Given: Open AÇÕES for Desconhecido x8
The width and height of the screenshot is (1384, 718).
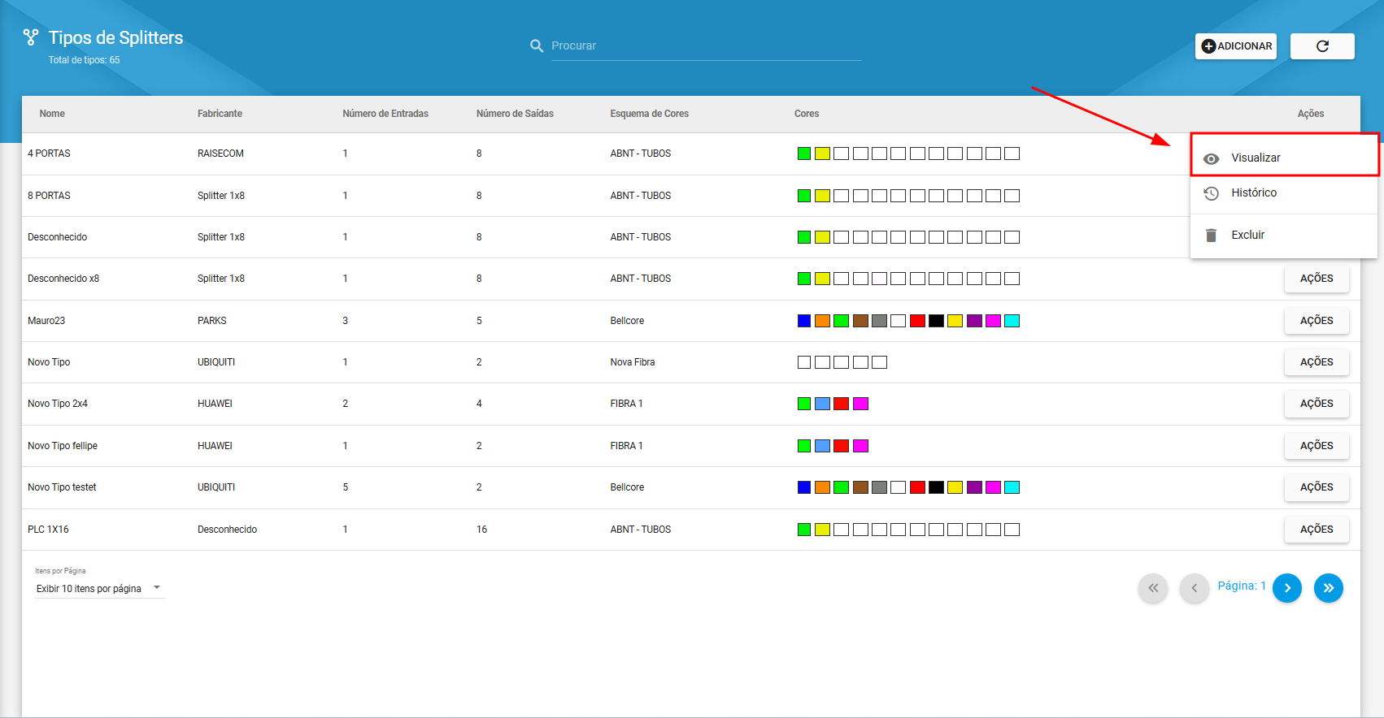Looking at the screenshot, I should tap(1317, 279).
